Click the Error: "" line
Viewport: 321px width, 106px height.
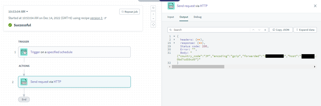click(189, 50)
